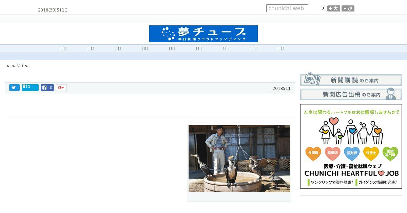Share the article via the Twitter bird icon
The width and height of the screenshot is (407, 213).
click(x=14, y=88)
